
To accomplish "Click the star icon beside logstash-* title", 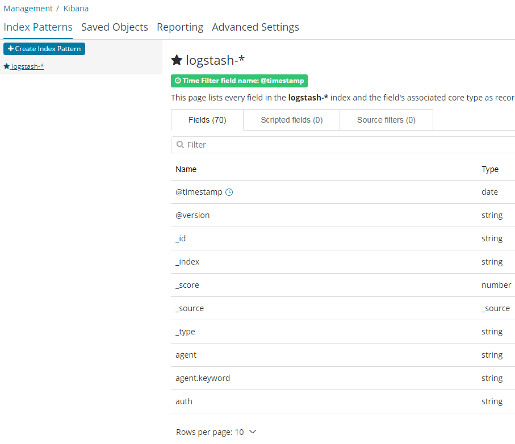I will click(x=177, y=60).
